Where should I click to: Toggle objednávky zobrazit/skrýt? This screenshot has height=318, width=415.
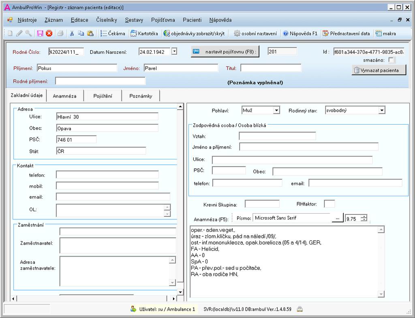[x=194, y=34]
